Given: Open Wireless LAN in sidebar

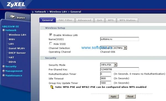Looking at the screenshot, I should point(17,35).
